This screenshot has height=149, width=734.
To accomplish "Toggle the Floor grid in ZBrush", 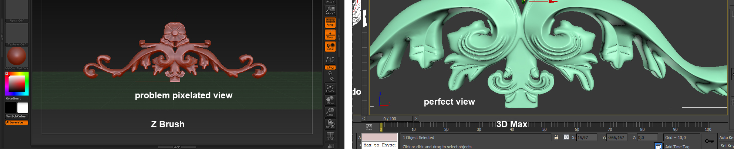I will 330,35.
